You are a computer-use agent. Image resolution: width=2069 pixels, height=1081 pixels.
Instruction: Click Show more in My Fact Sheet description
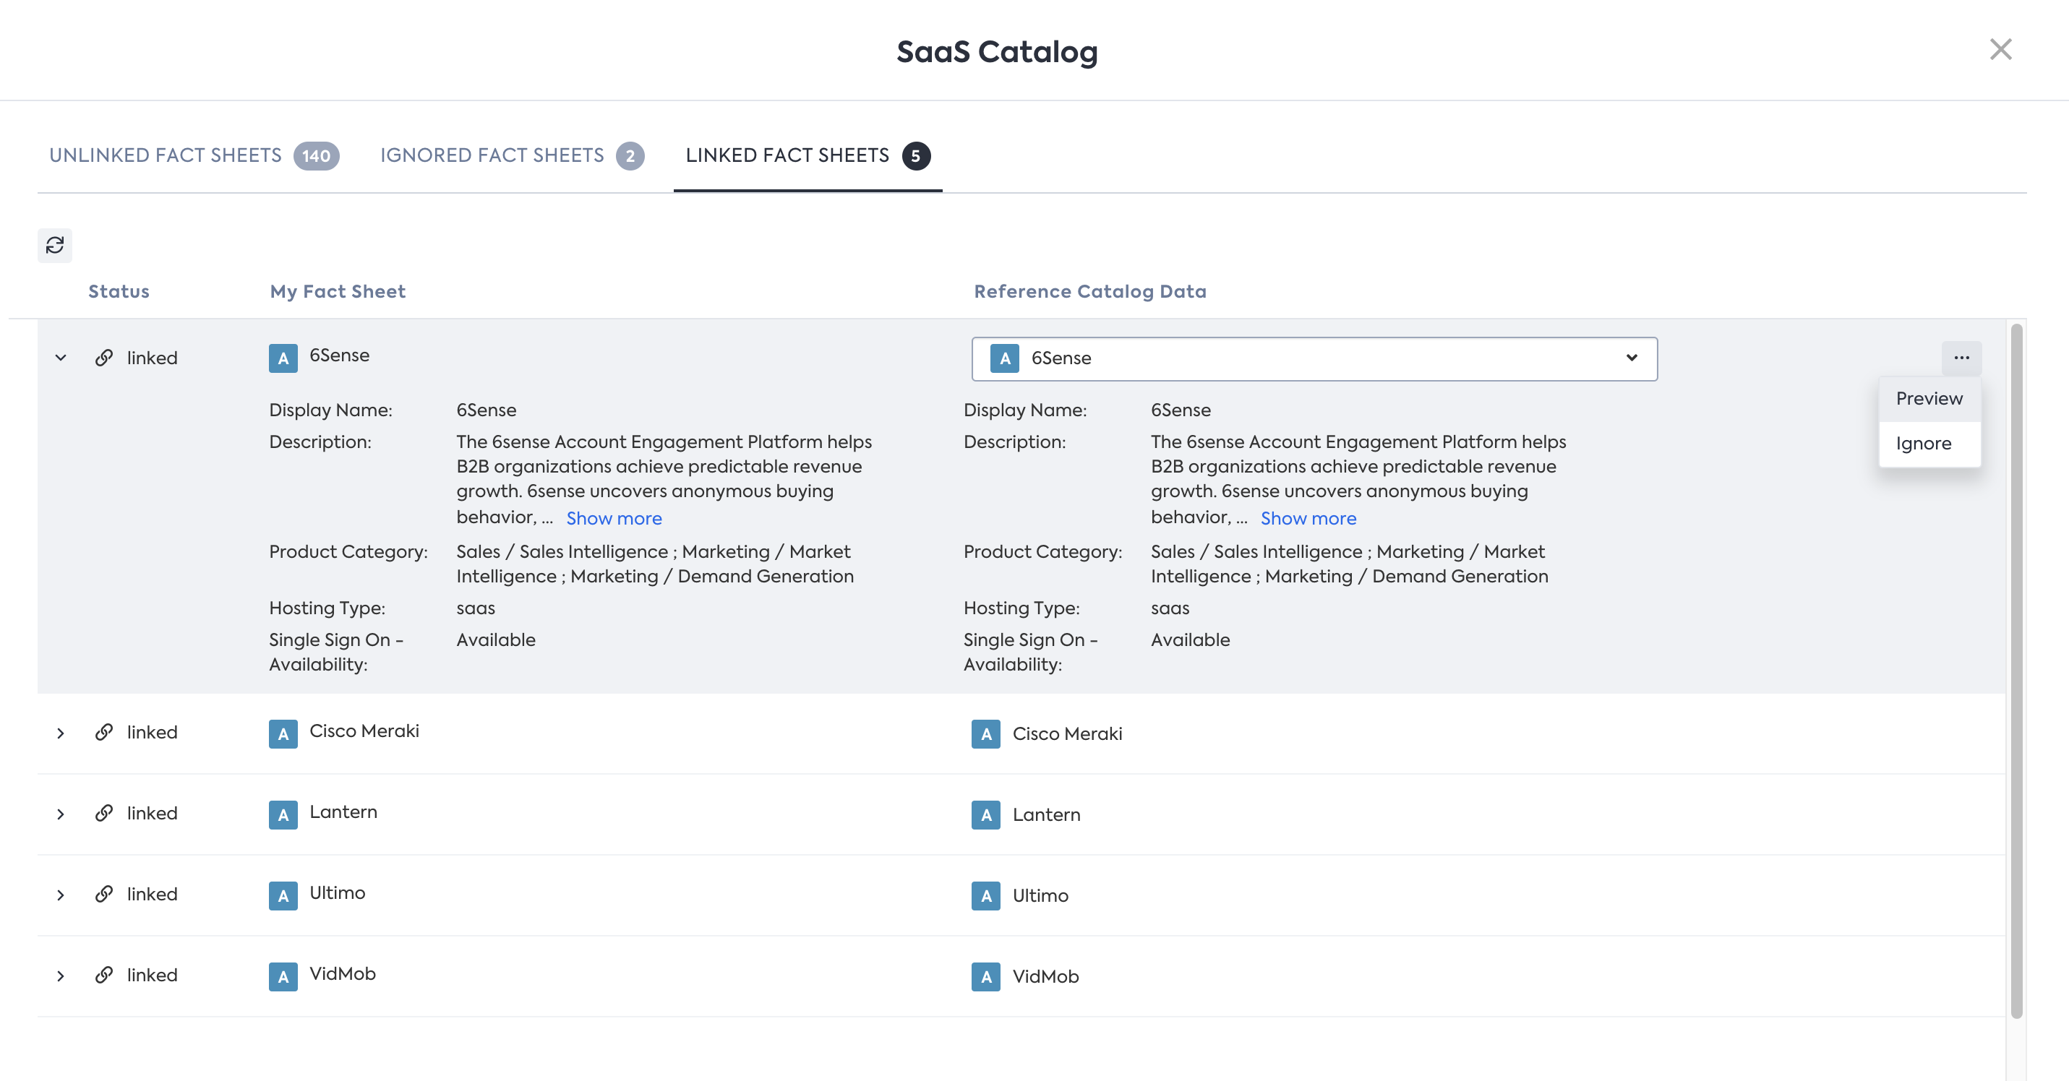click(614, 518)
